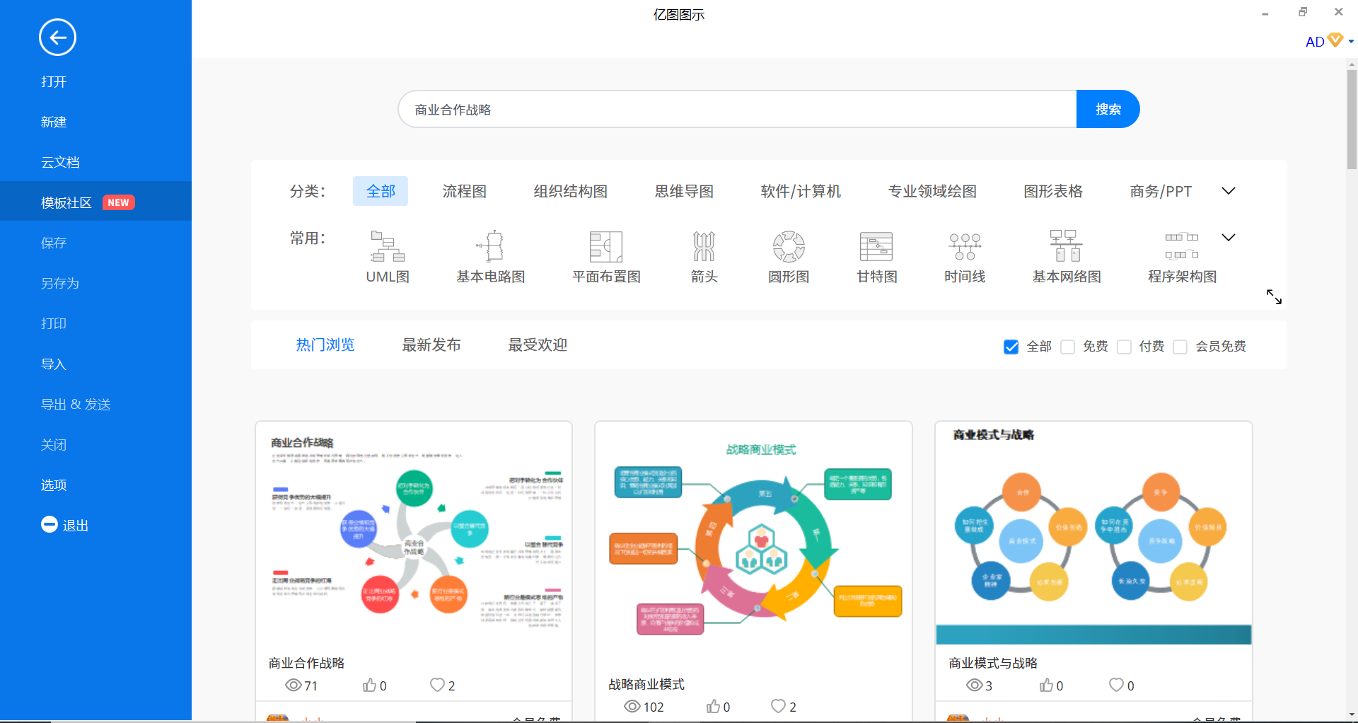Select the 软件/计算机 category

pyautogui.click(x=801, y=191)
